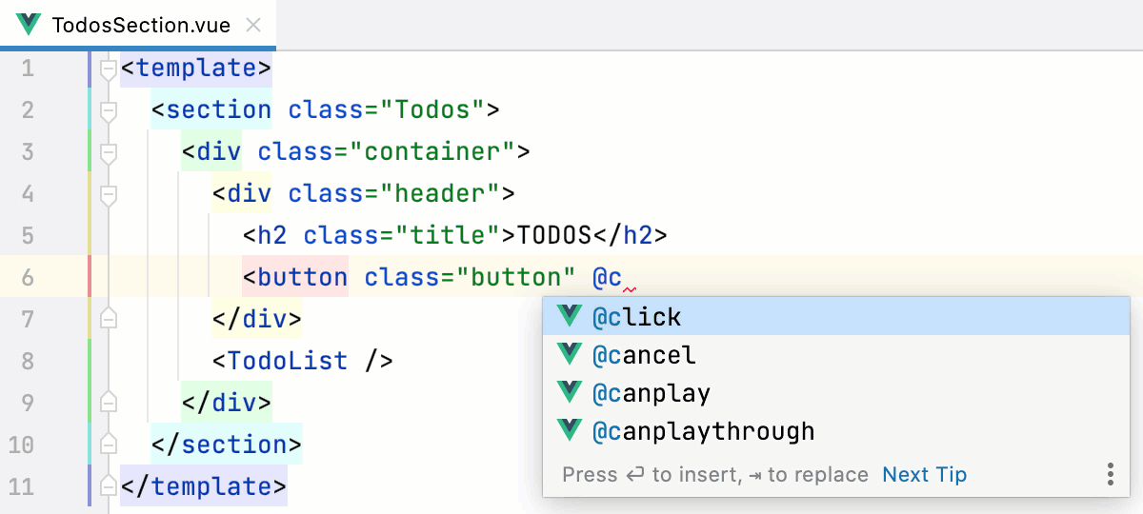Click the Vue icon beside @click suggestion
The image size is (1143, 514).
click(570, 316)
